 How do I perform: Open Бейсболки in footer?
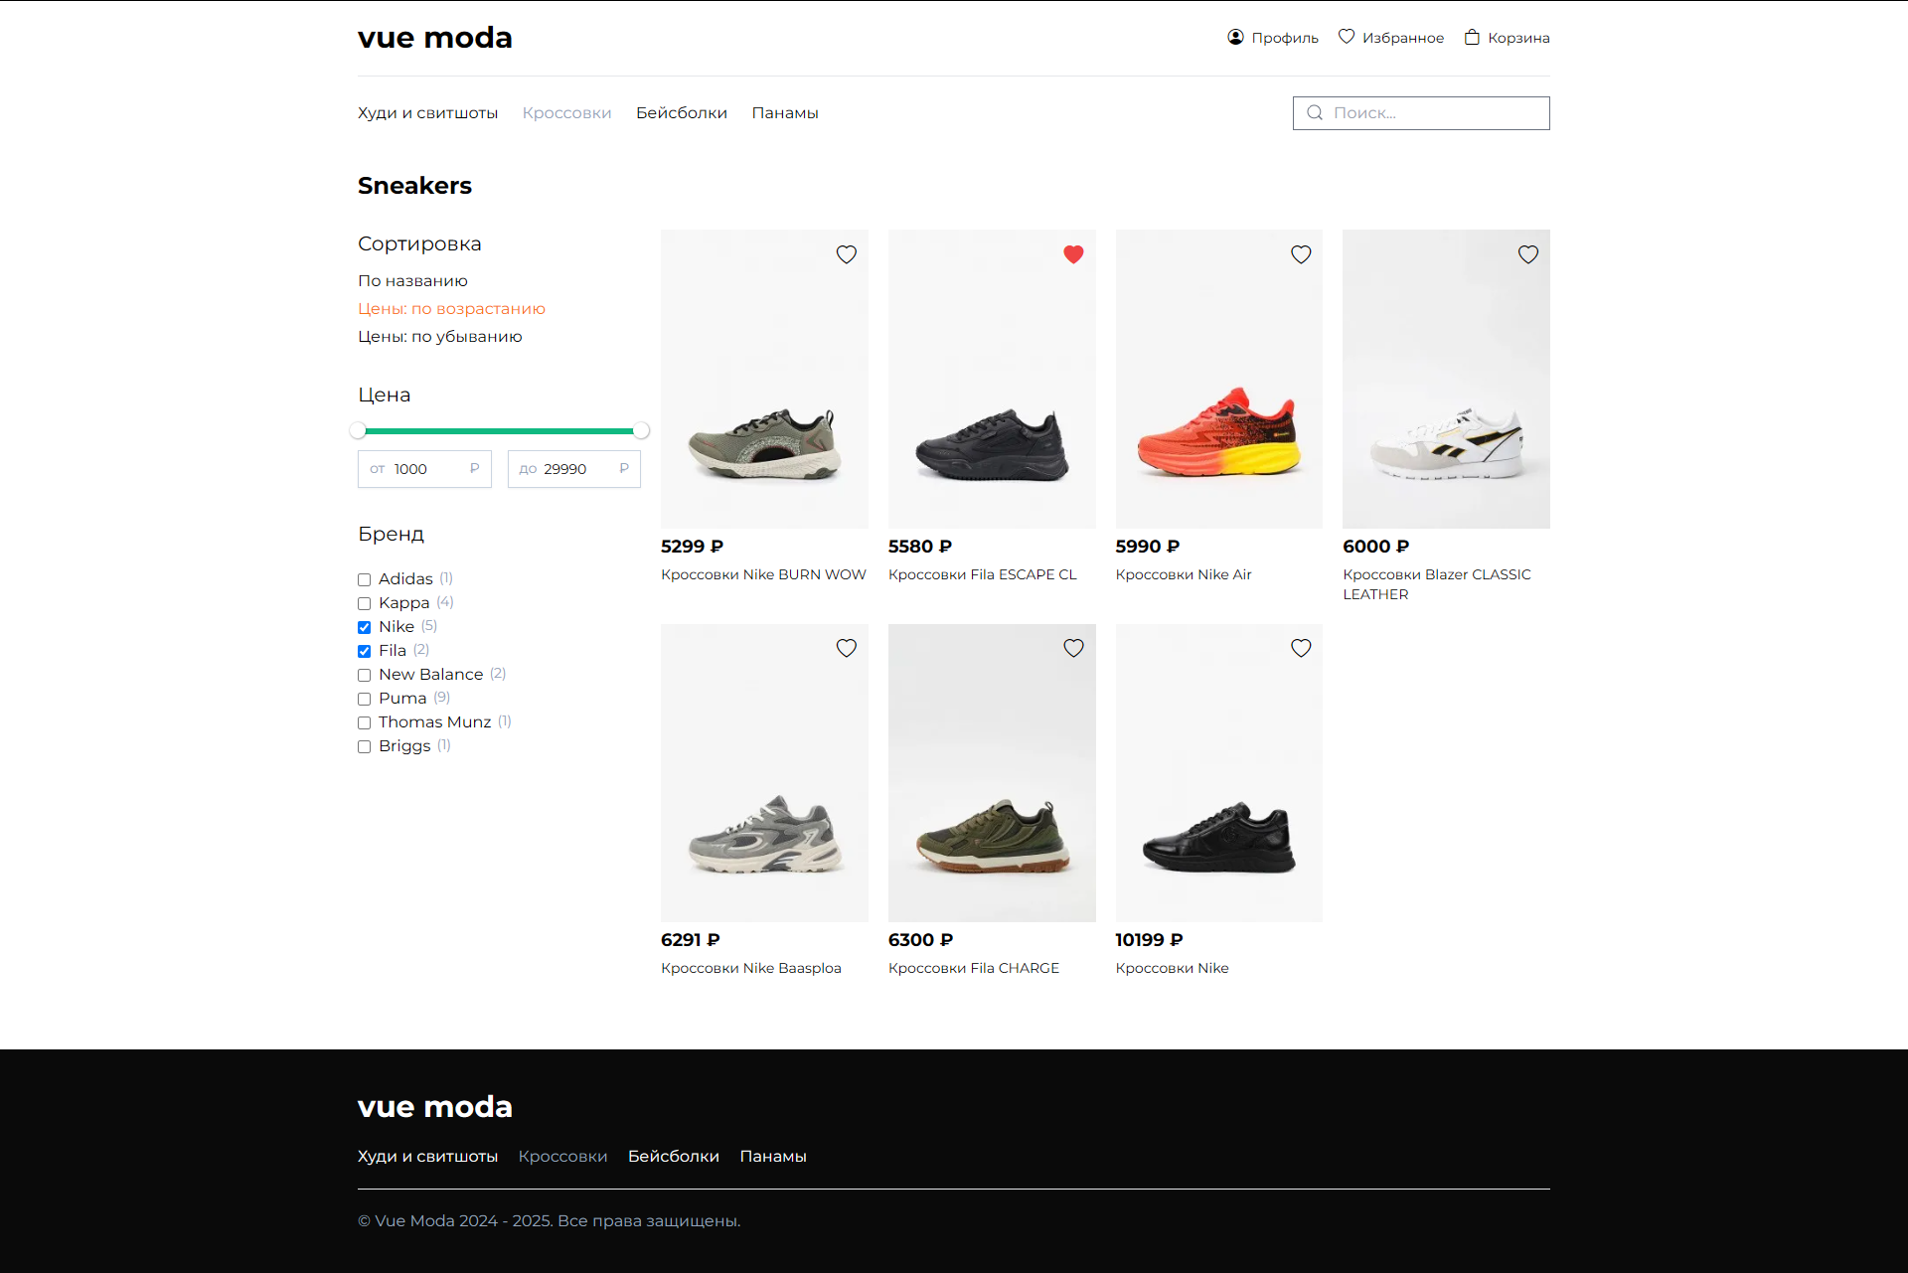[x=674, y=1156]
